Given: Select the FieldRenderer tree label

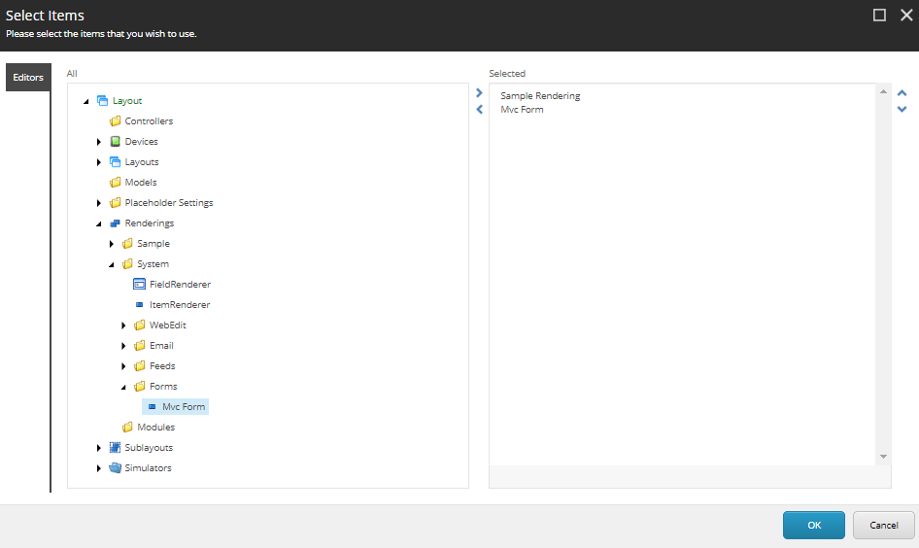Looking at the screenshot, I should pos(180,285).
